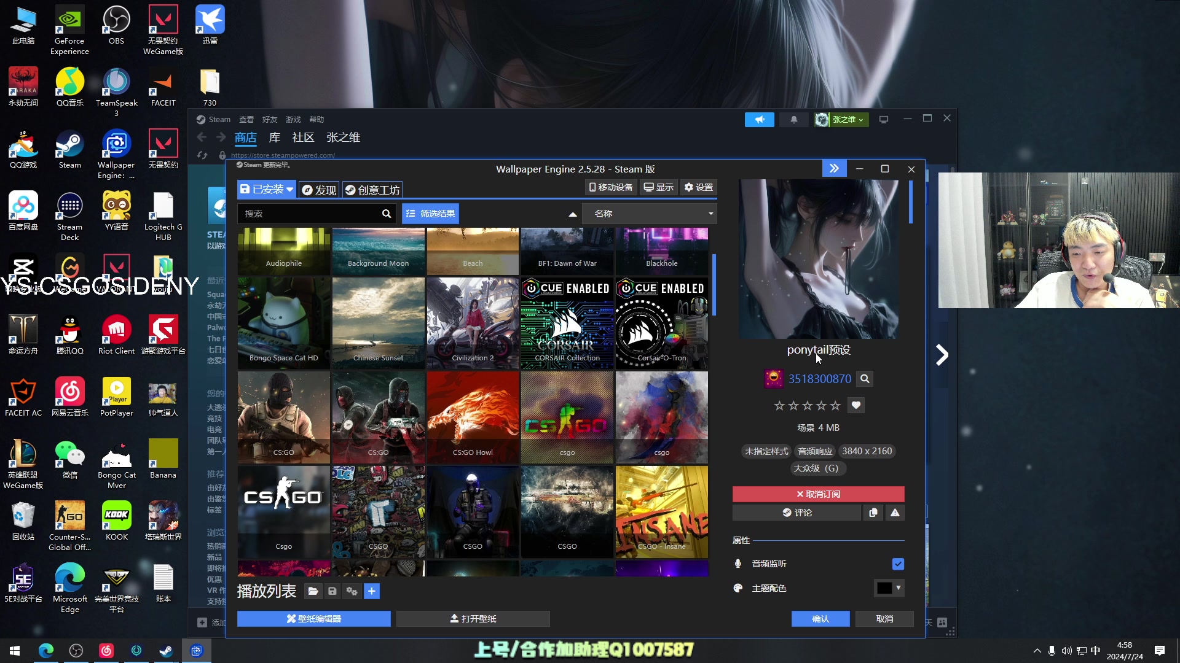Click the Windows Start button
Viewport: 1180px width, 663px height.
15,651
